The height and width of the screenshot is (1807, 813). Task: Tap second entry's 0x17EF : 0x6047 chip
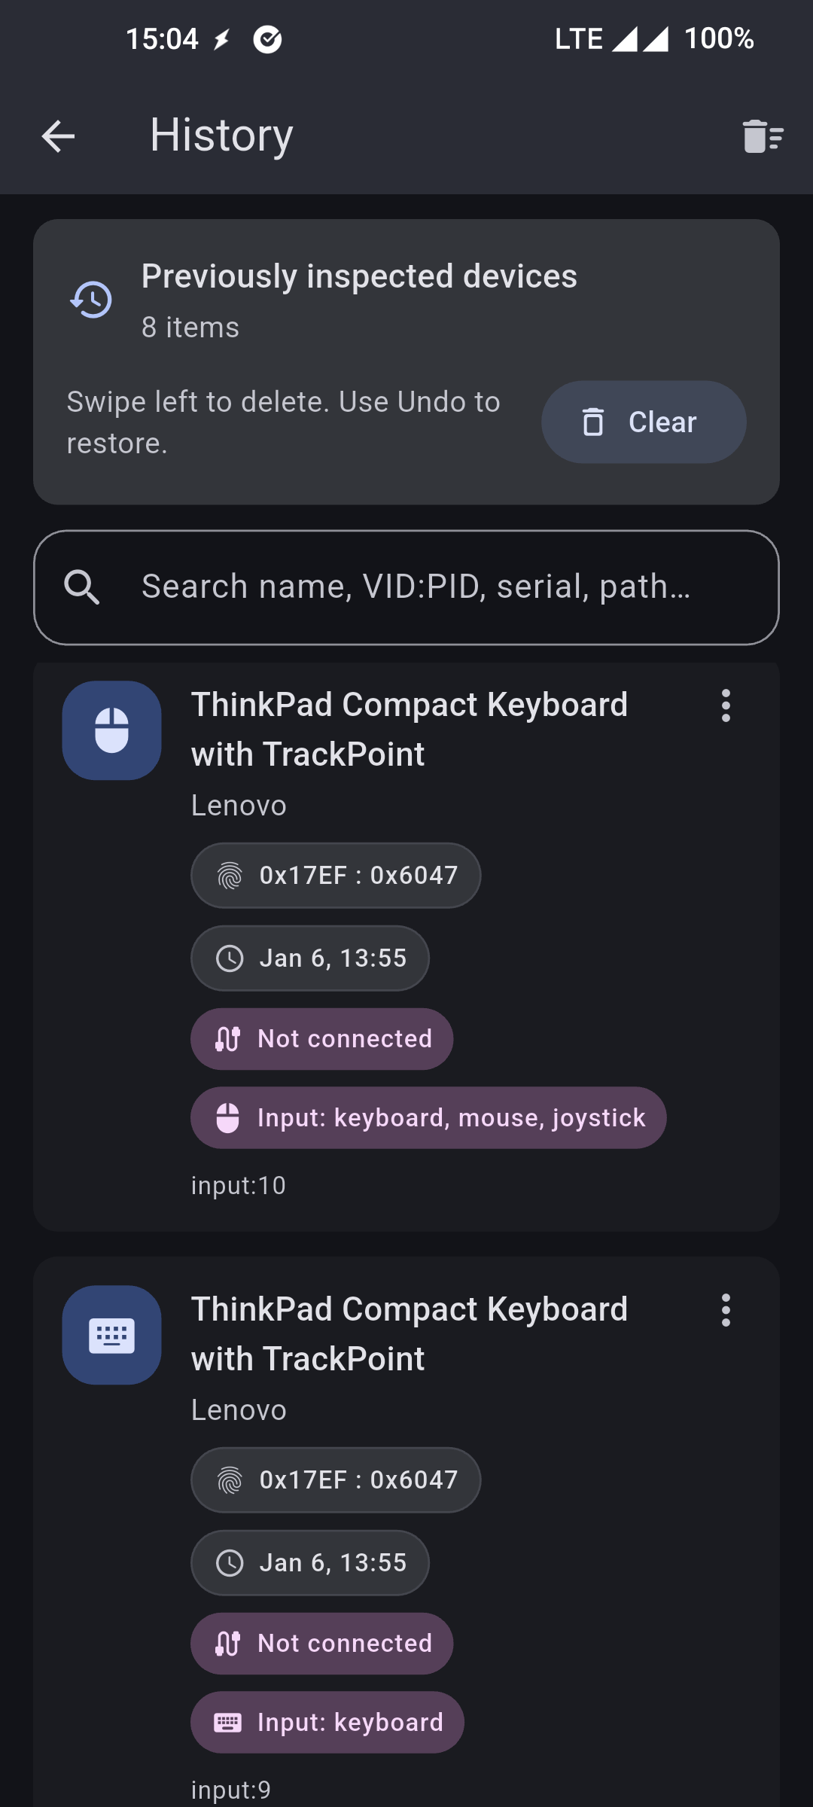[x=336, y=1480]
